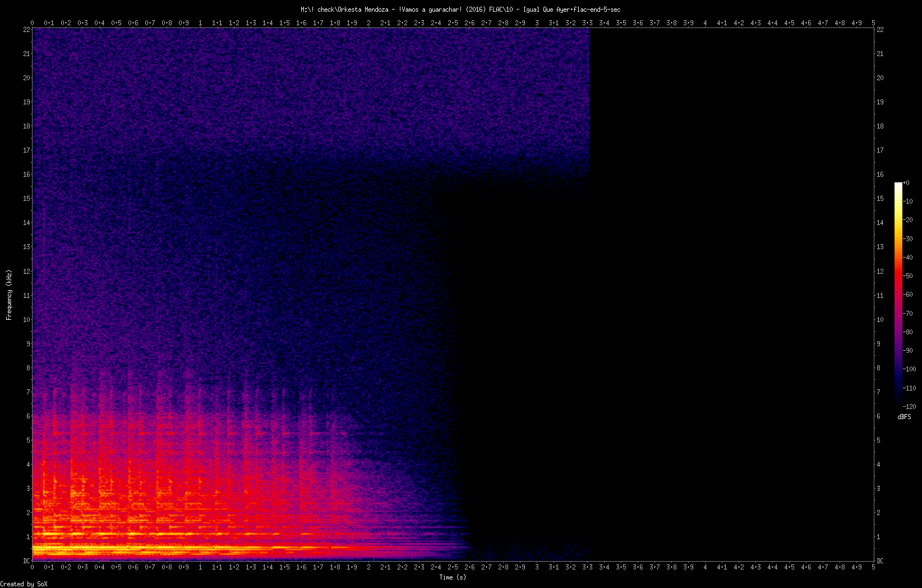Viewport: 922px width, 588px height.
Task: Click the "-30" value on color scale
Action: (909, 239)
